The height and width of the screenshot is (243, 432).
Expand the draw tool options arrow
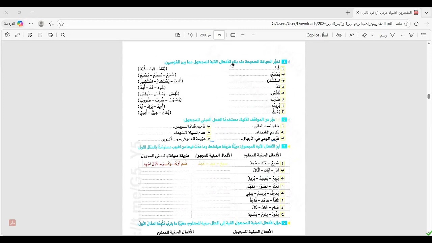[x=372, y=35]
